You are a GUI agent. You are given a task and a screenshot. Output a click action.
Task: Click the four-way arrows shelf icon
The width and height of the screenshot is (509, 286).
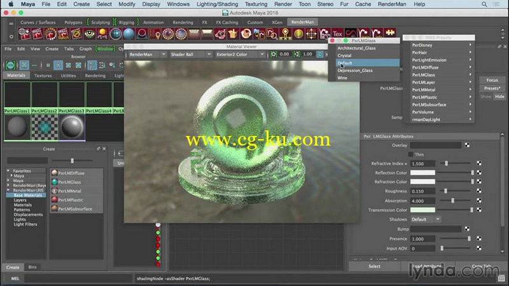point(311,34)
